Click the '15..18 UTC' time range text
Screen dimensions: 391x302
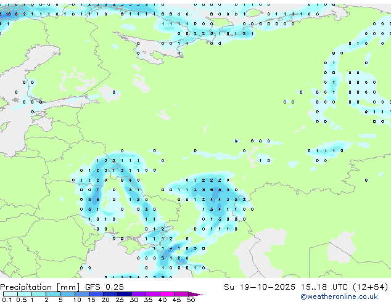point(324,287)
